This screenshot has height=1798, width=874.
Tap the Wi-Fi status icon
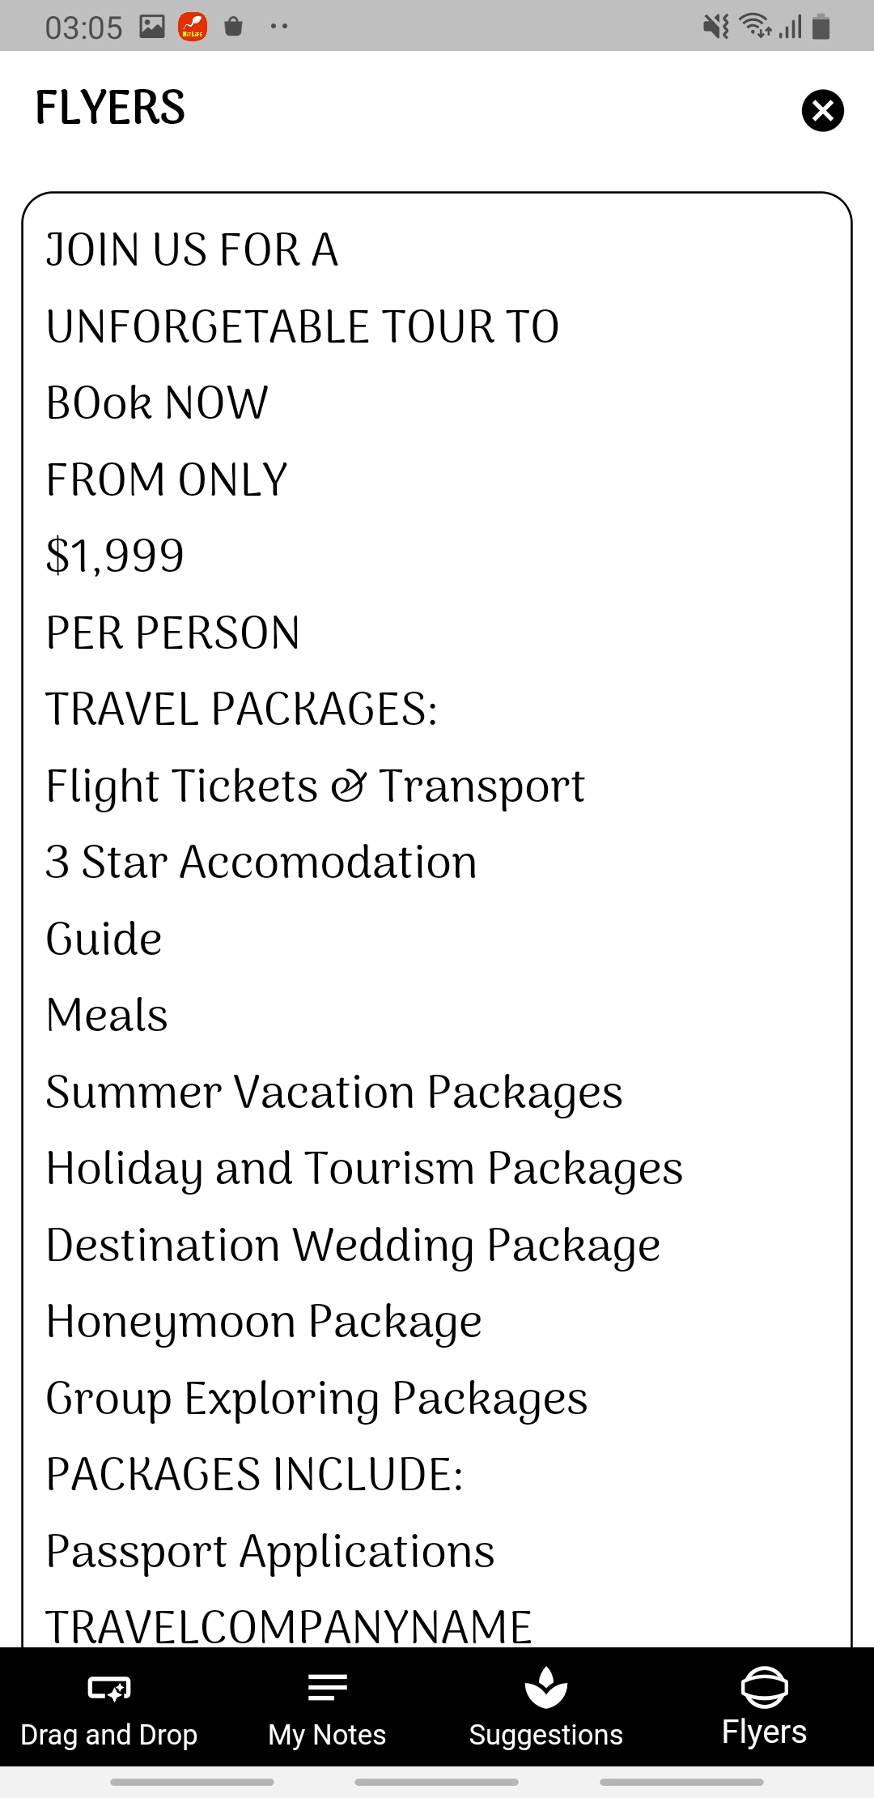pos(756,27)
